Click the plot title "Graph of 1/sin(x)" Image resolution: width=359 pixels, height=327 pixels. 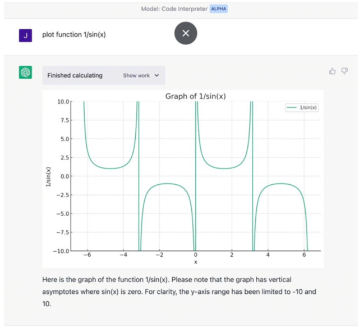tap(195, 96)
